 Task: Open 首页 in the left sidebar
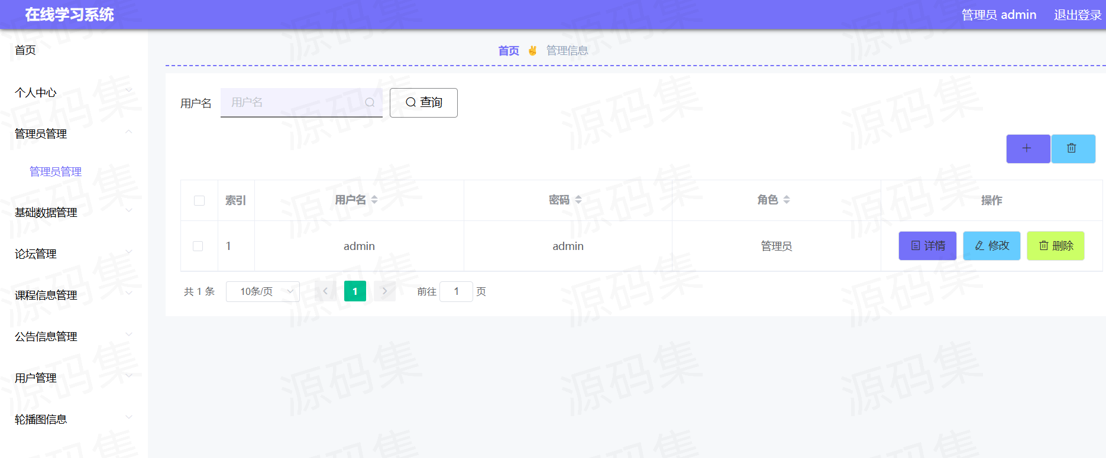click(x=25, y=50)
